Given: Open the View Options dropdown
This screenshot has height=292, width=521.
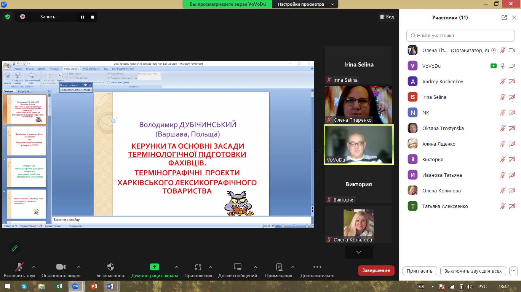Looking at the screenshot, I should pos(306,4).
